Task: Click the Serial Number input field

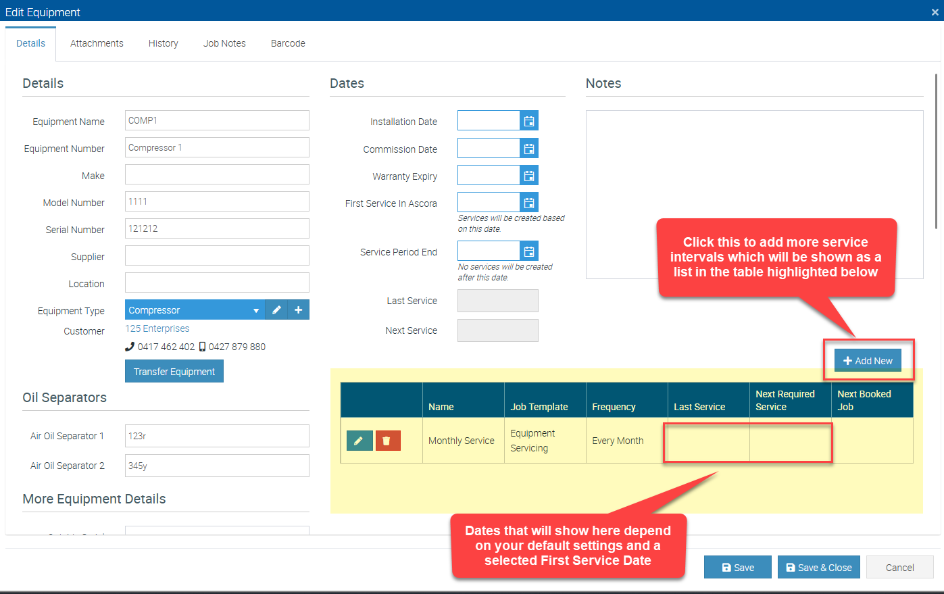Action: coord(217,228)
